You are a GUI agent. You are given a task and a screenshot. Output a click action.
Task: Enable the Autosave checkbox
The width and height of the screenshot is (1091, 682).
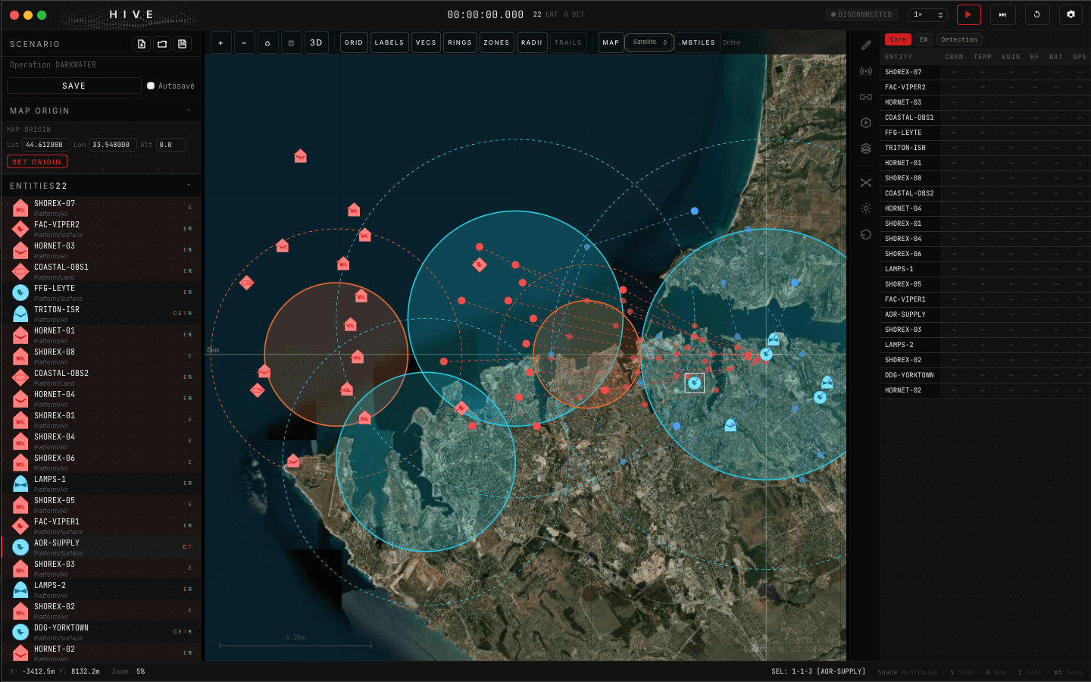pos(151,86)
